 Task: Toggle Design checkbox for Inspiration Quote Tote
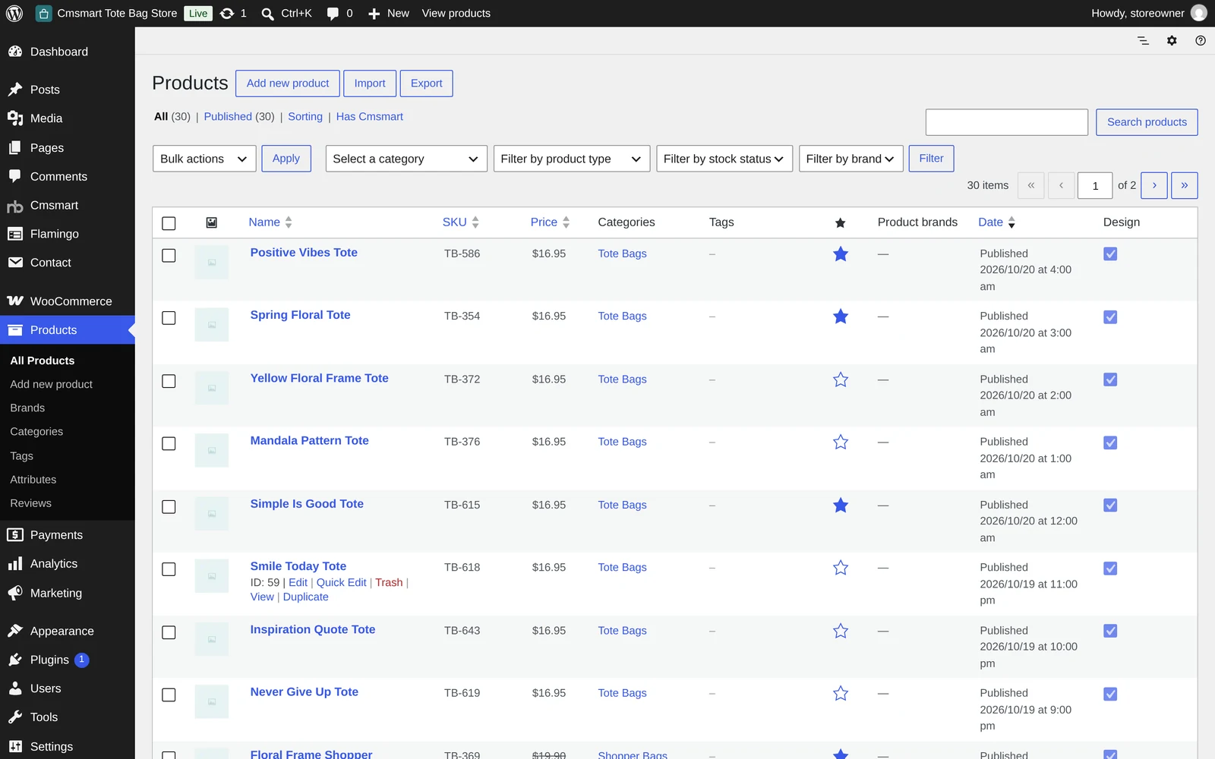click(1110, 631)
